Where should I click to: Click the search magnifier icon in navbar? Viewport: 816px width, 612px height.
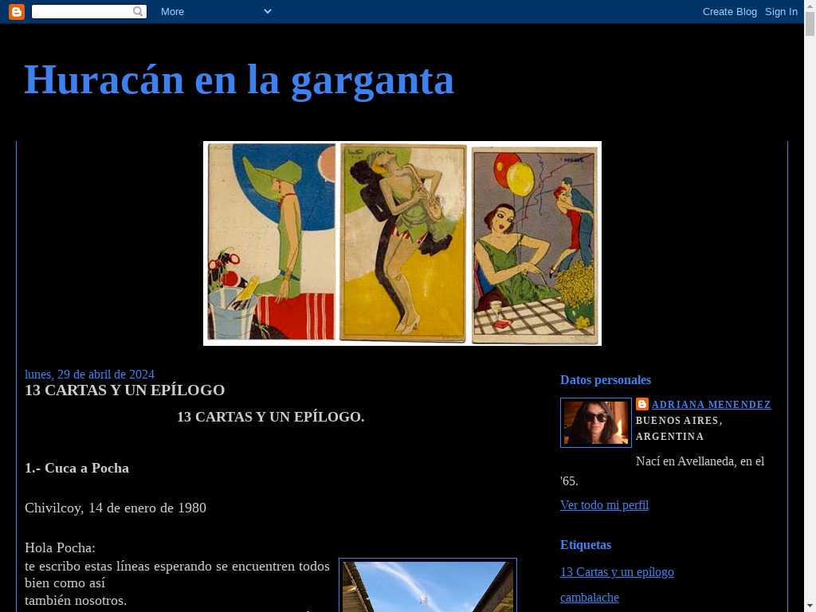[x=138, y=11]
